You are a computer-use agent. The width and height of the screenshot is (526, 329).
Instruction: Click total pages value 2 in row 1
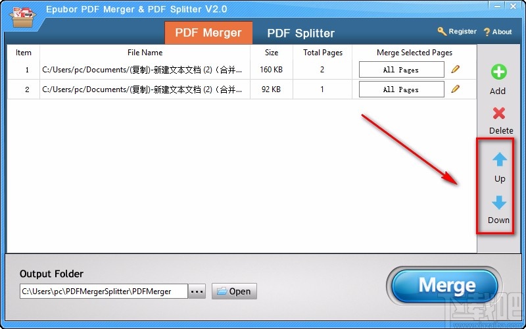[322, 70]
